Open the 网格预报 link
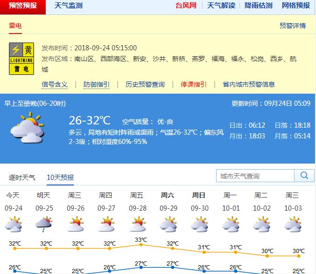This screenshot has width=316, height=274. click(296, 6)
